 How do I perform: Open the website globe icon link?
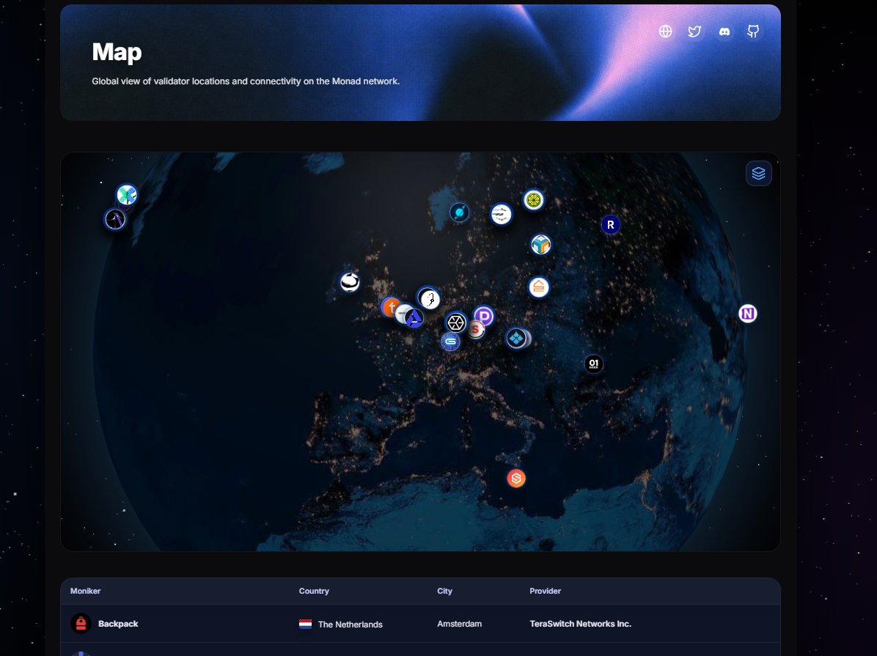pos(665,32)
